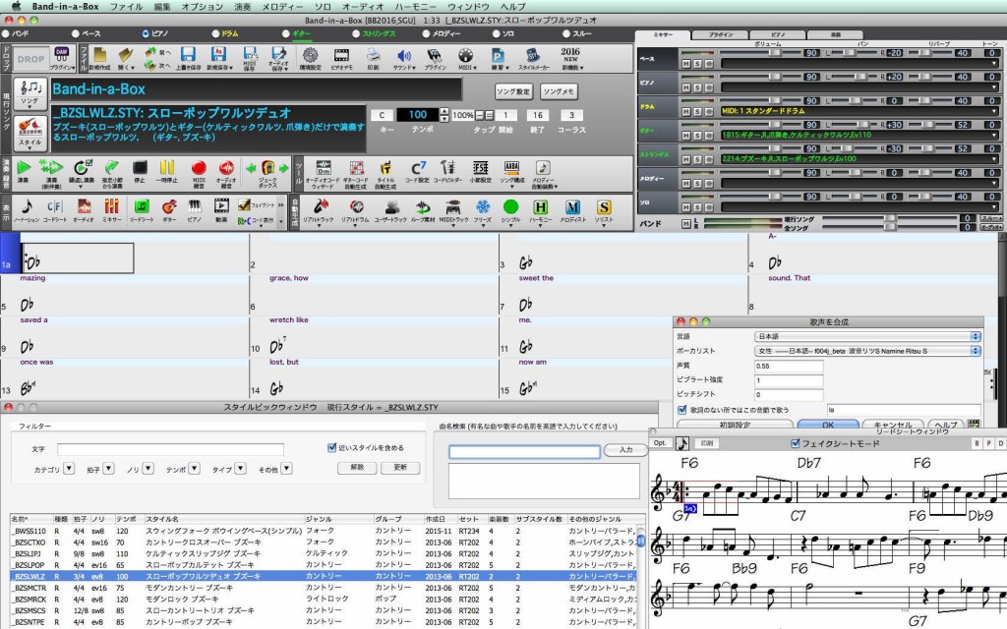The height and width of the screenshot is (629, 1007).
Task: Start MIDI recording with the red icon
Action: point(199,168)
